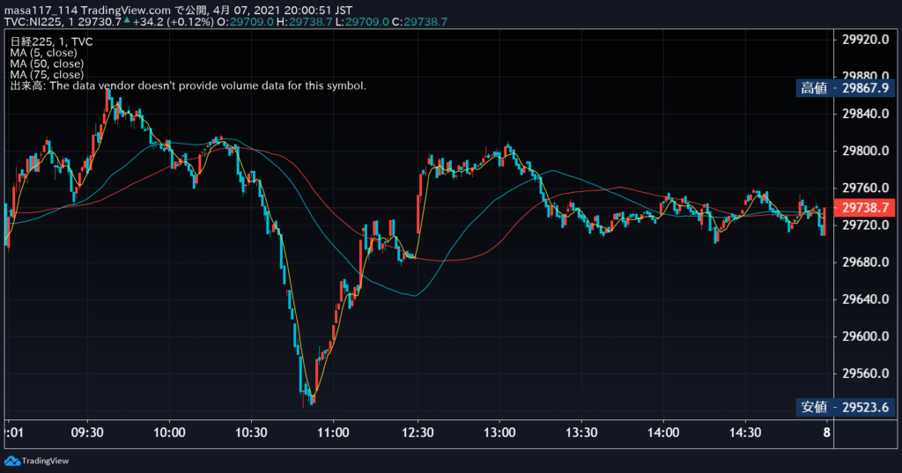
Task: Click the +34.2 (+0.12%) change value
Action: (174, 22)
